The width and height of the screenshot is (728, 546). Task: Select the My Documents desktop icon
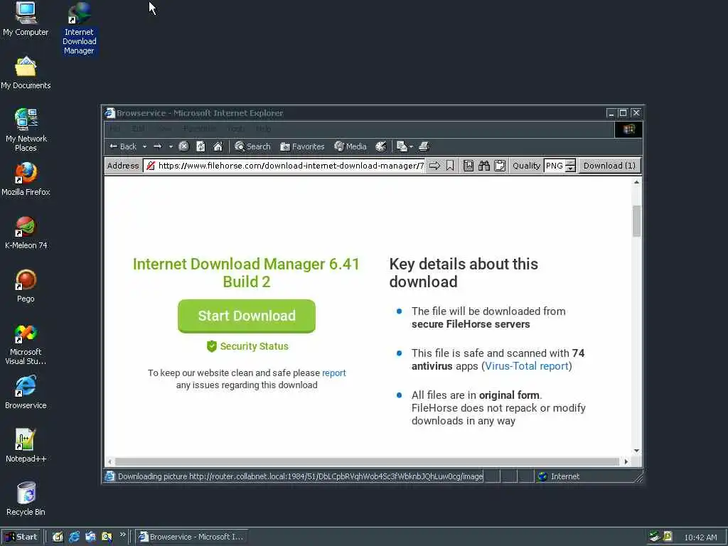[x=26, y=73]
